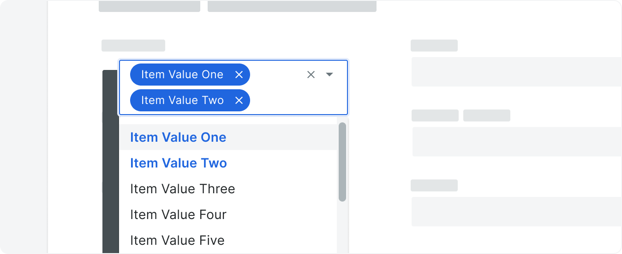Collapse the list using the caret arrow
Screen dimensions: 622x254
click(x=329, y=75)
